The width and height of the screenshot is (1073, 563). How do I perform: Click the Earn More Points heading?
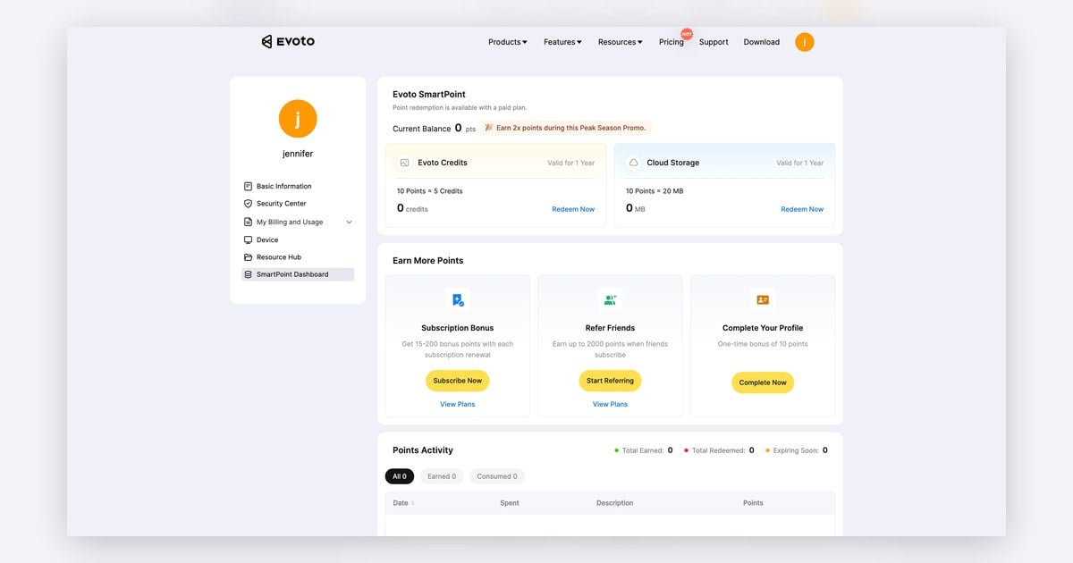pos(428,261)
